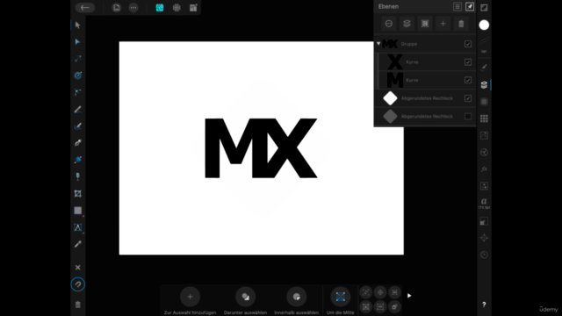
Task: Add a new layer with plus
Action: (x=443, y=24)
